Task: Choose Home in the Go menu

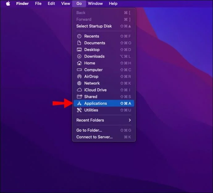Action: (x=104, y=63)
